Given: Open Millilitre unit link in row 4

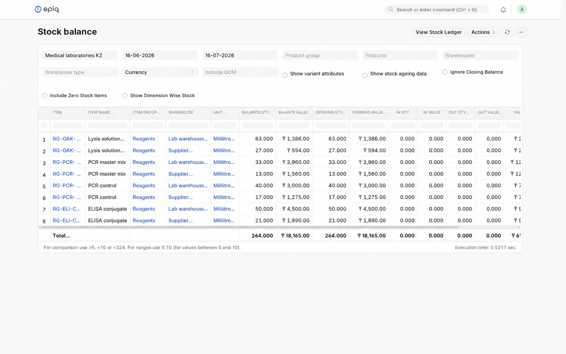Looking at the screenshot, I should pos(224,174).
